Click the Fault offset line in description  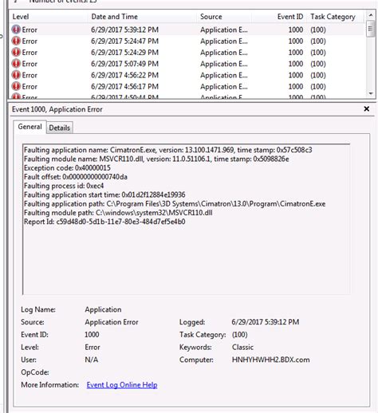(x=76, y=177)
